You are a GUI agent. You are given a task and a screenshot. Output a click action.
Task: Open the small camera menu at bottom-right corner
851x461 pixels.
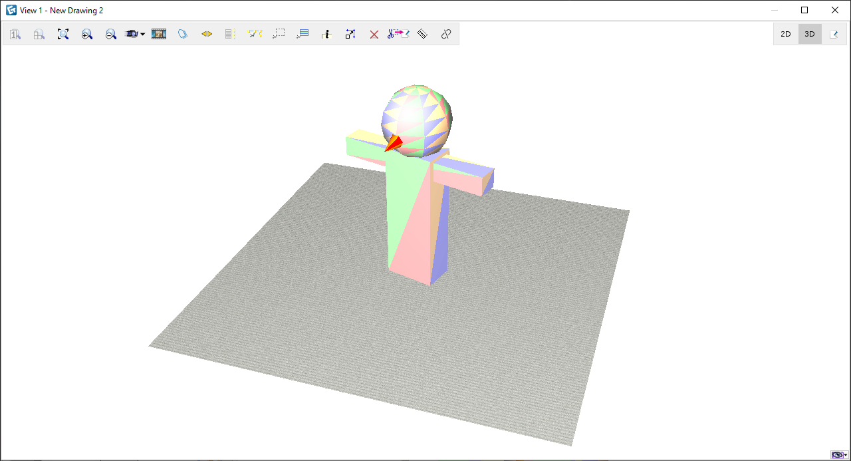pyautogui.click(x=838, y=455)
